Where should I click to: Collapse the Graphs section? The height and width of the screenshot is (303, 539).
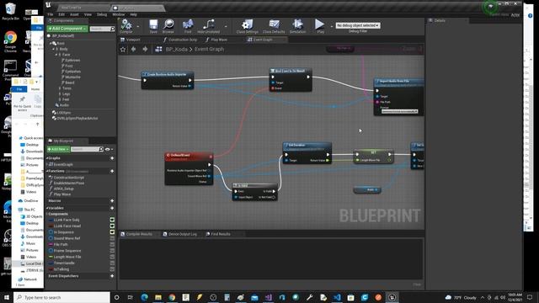47,158
